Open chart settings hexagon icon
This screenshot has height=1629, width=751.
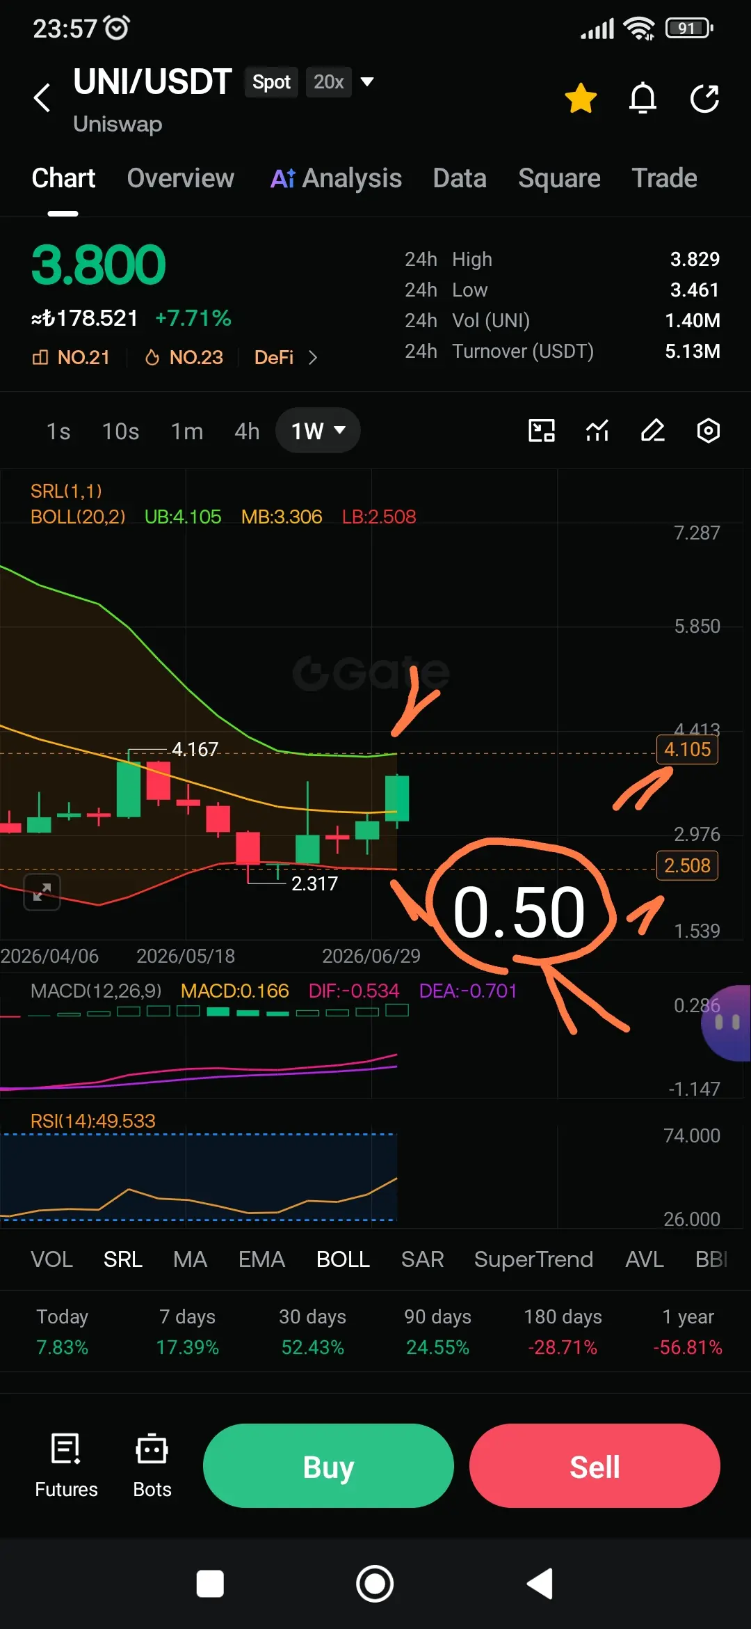(x=708, y=431)
